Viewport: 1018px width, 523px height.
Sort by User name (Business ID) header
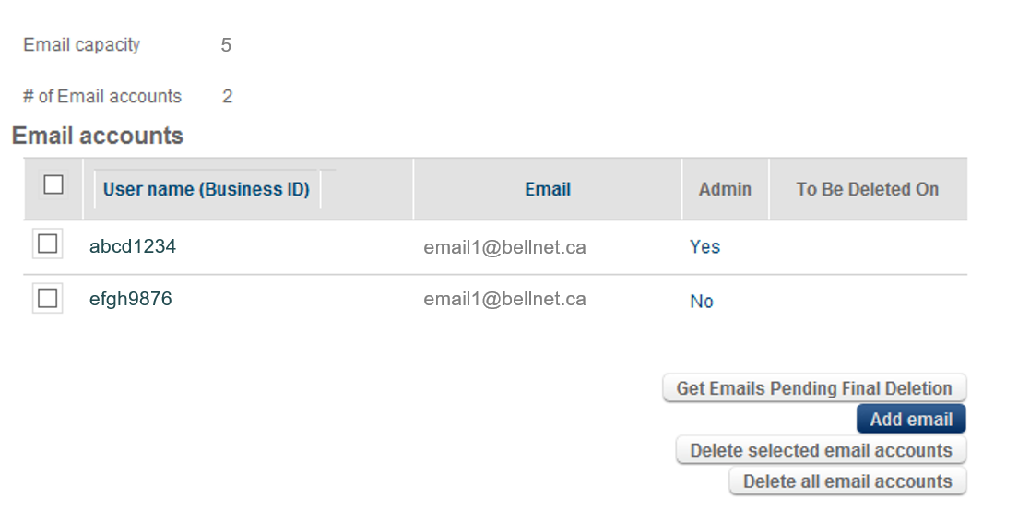pos(206,189)
